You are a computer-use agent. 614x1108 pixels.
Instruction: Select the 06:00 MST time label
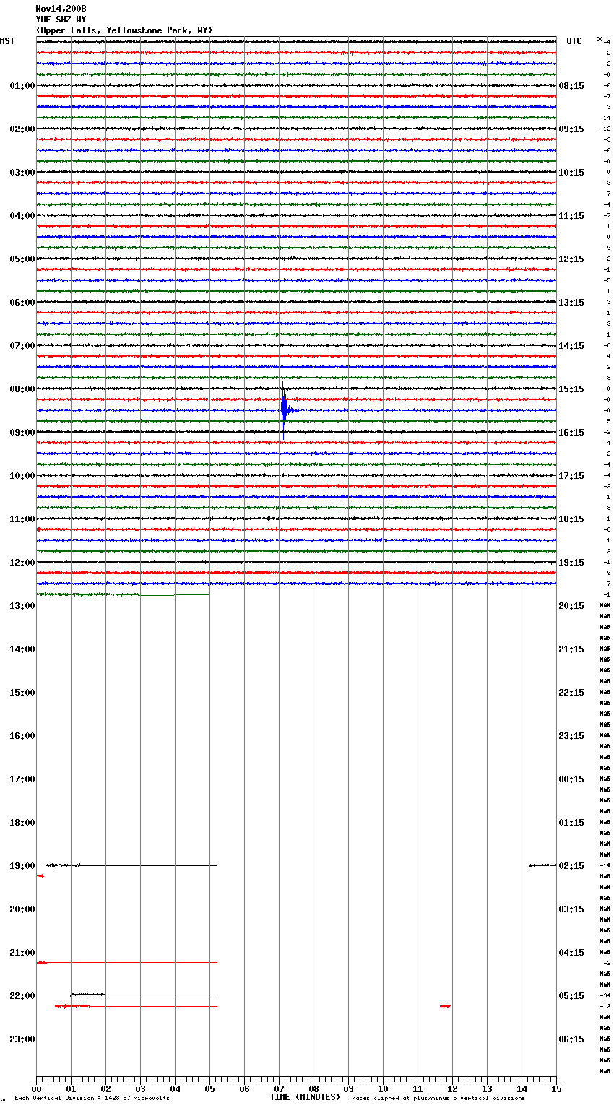coord(22,303)
